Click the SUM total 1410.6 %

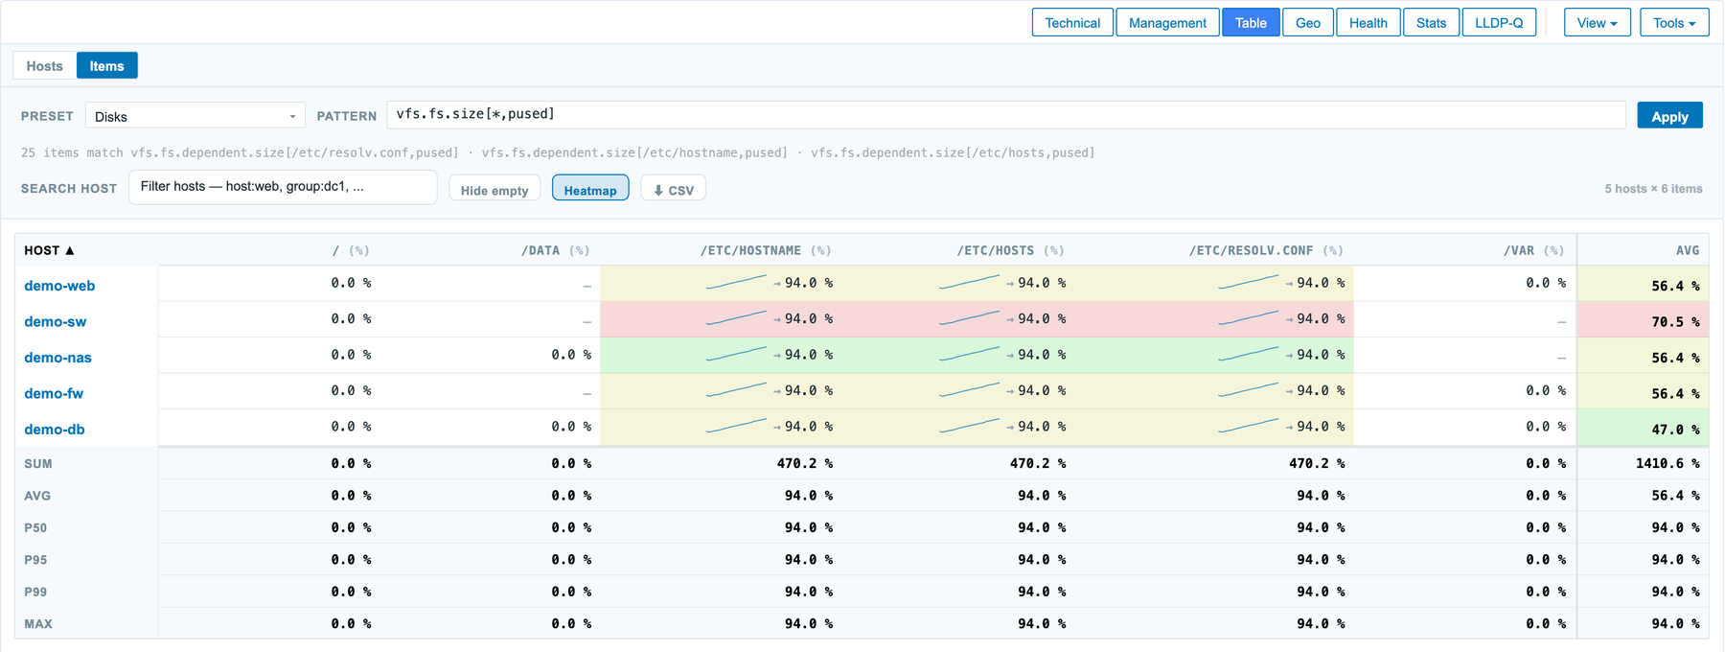pos(1667,463)
